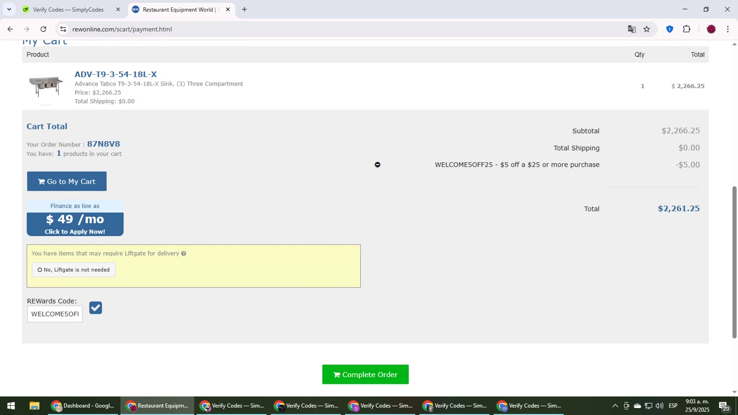The height and width of the screenshot is (415, 738).
Task: Open the Extensions puzzle icon
Action: coord(687,29)
